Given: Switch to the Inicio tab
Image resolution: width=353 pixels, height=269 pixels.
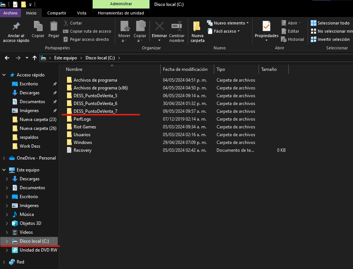Looking at the screenshot, I should [31, 13].
